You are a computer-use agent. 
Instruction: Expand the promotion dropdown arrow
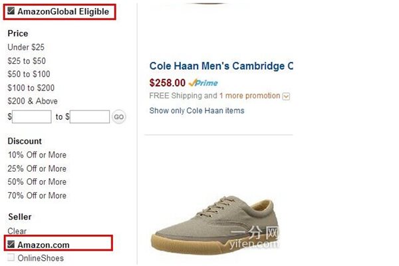287,96
